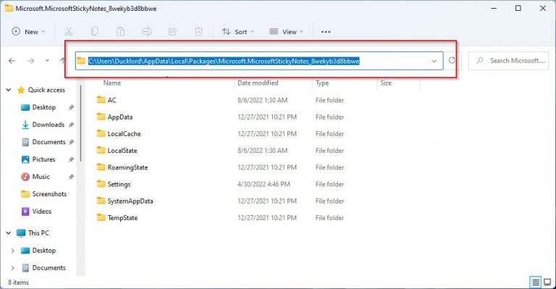The height and width of the screenshot is (289, 556).
Task: Open Documents in Quick access
Action: [x=49, y=142]
